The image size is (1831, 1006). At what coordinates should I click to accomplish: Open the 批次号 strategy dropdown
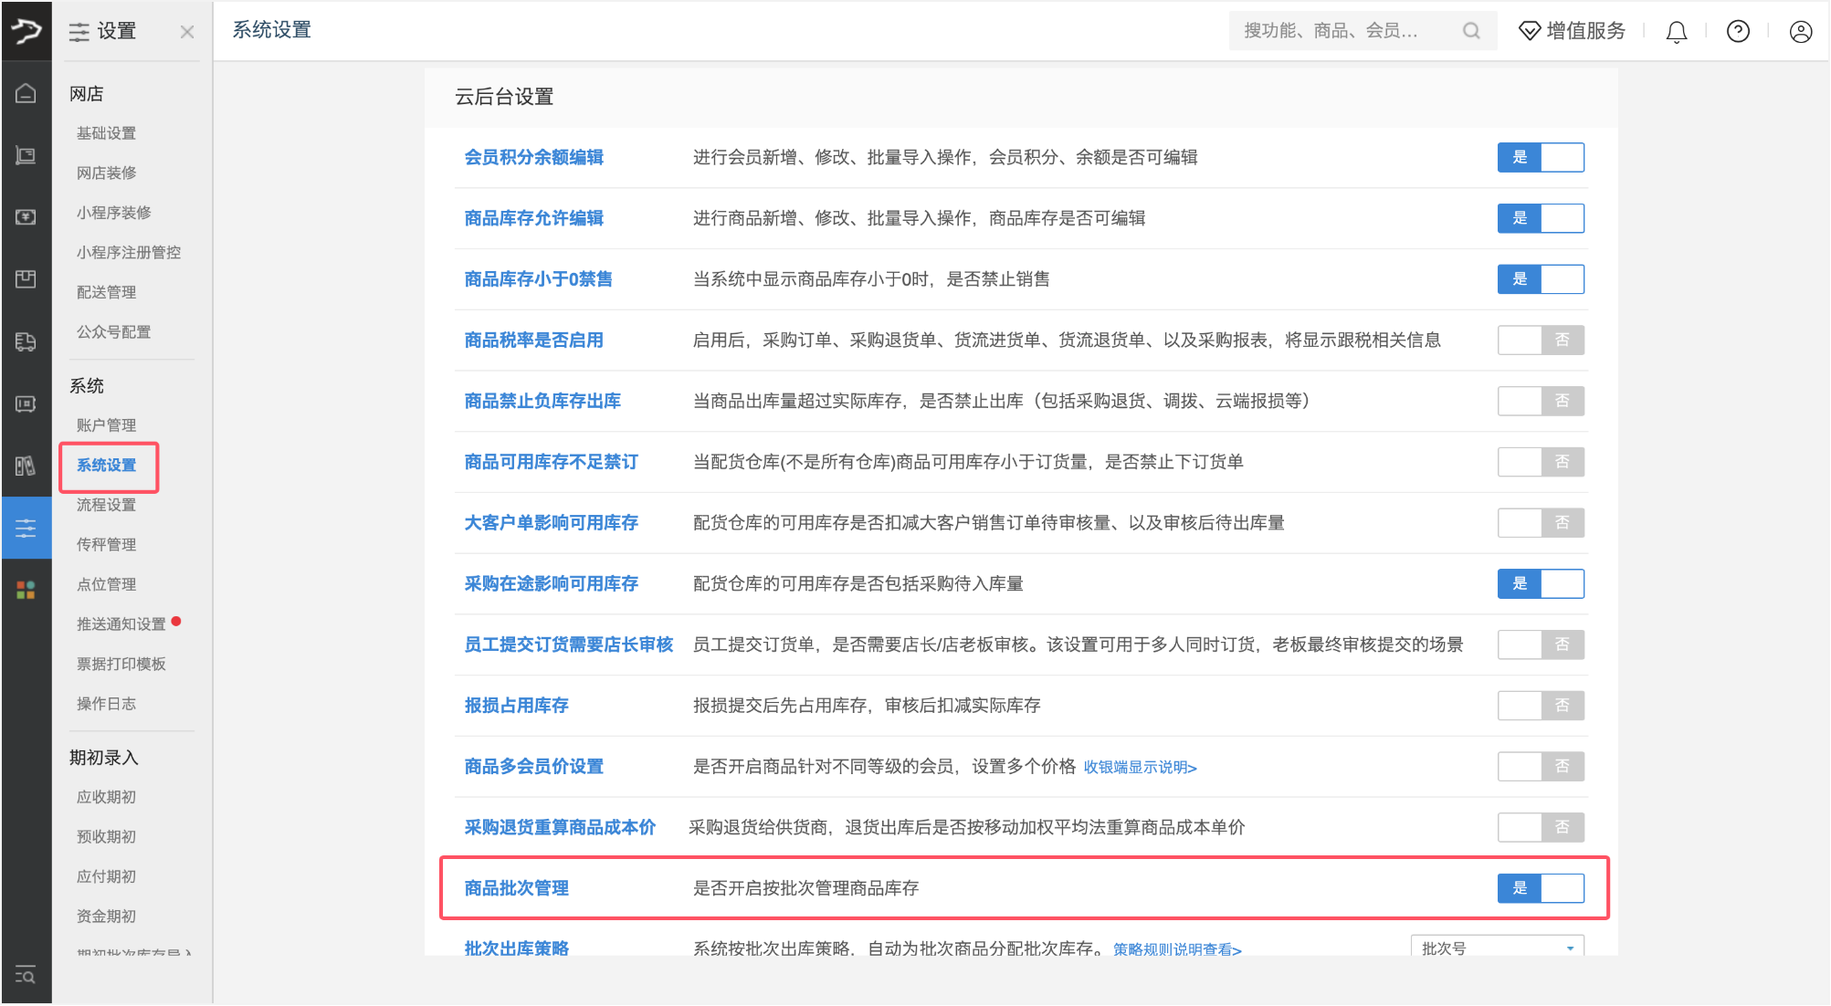pos(1497,948)
